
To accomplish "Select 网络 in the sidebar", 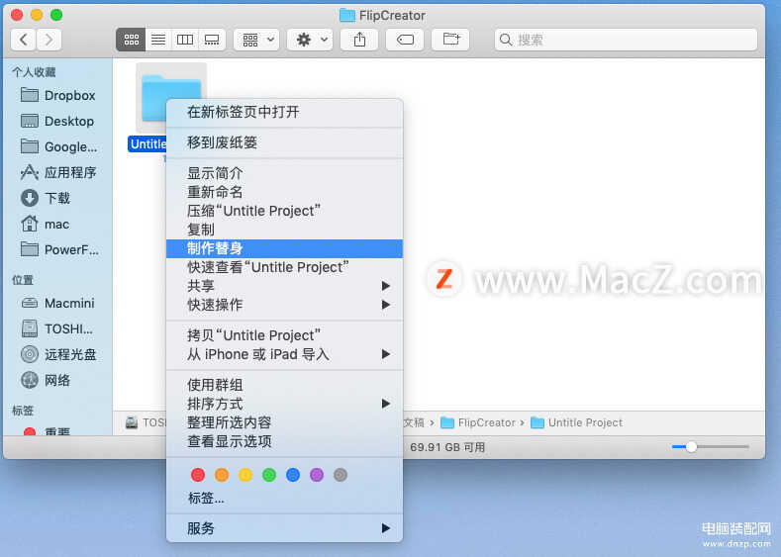I will click(x=46, y=380).
